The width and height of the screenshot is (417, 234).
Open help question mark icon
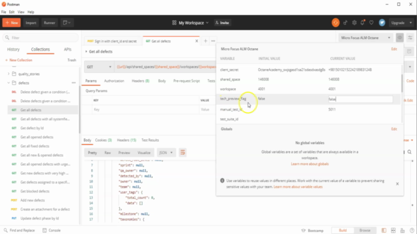point(412,230)
